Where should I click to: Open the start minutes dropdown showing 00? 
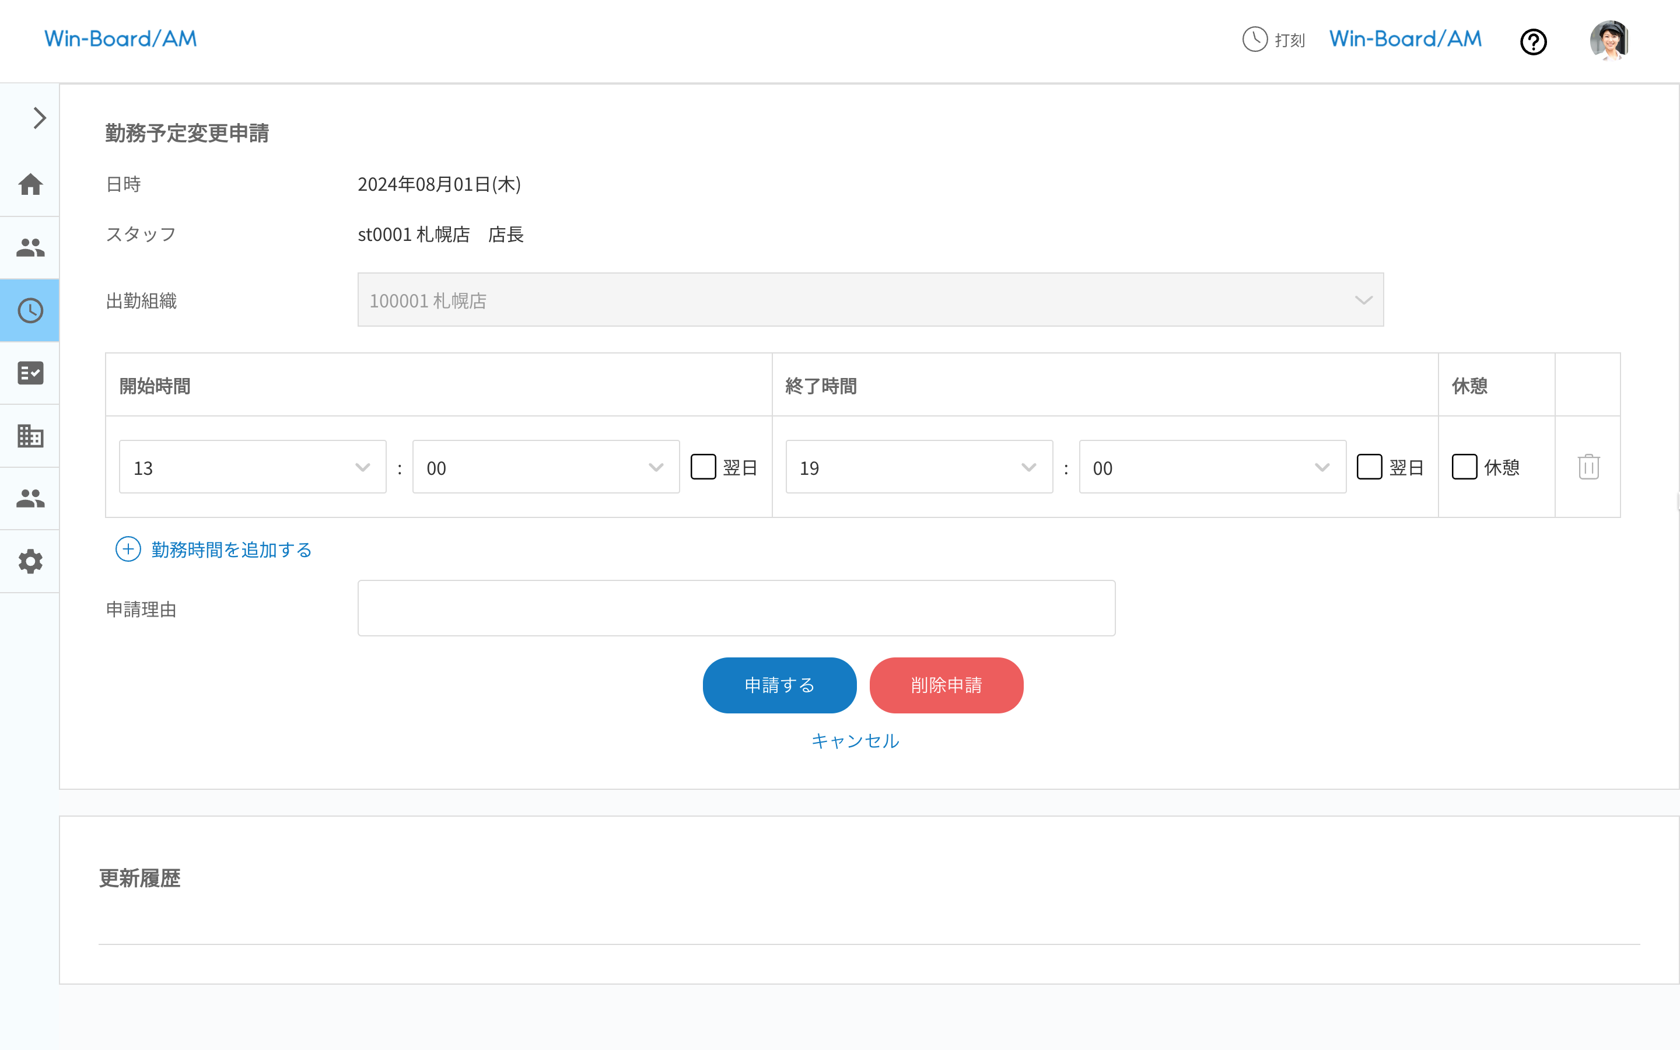[x=545, y=467]
